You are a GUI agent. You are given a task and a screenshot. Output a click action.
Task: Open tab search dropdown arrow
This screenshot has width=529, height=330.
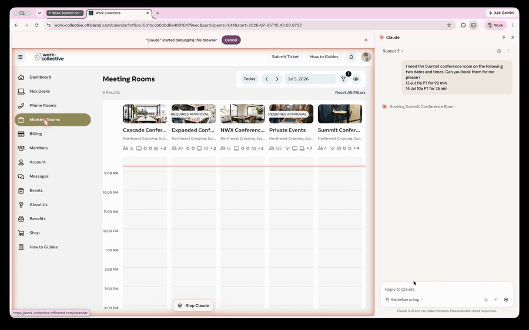click(x=39, y=13)
